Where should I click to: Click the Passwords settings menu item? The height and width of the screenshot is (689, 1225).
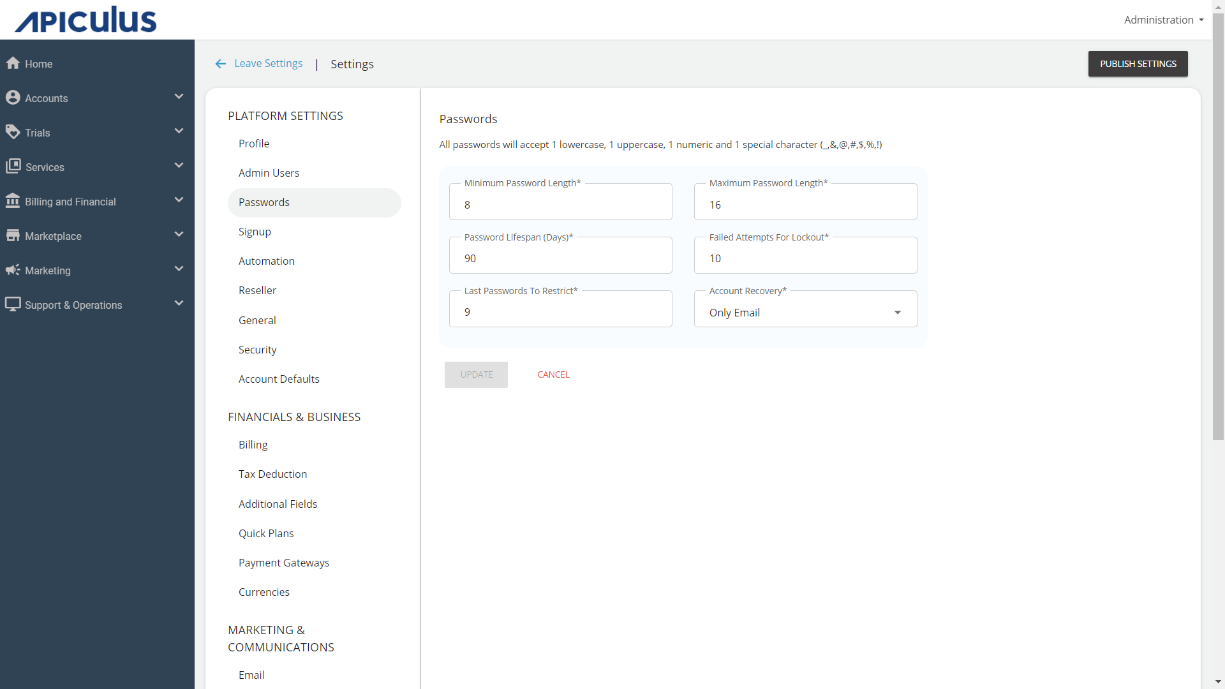[x=264, y=202]
